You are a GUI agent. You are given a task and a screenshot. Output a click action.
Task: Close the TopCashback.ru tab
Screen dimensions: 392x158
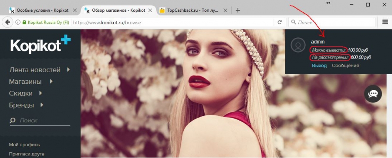coord(225,10)
